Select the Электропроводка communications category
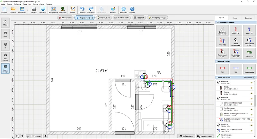Viewport: 257px width, 139px height. [x=157, y=18]
